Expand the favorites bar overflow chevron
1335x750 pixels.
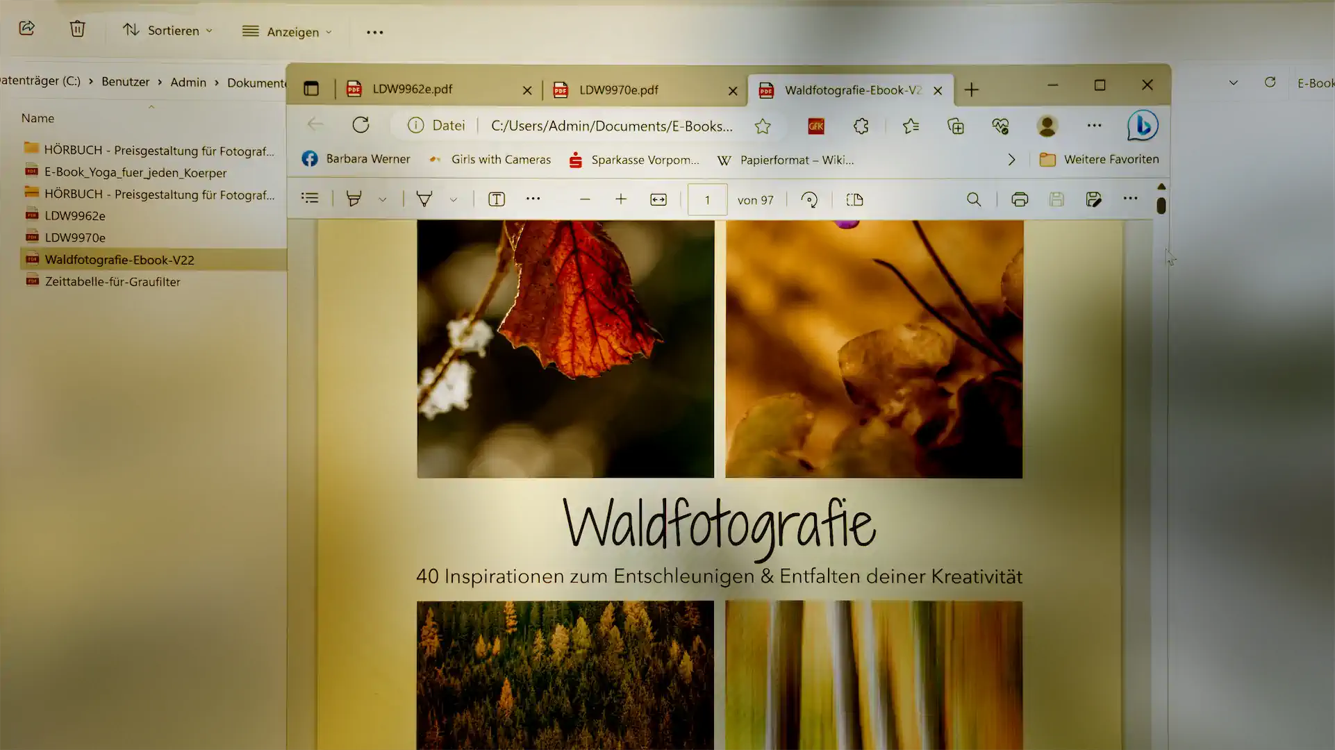coord(1011,160)
